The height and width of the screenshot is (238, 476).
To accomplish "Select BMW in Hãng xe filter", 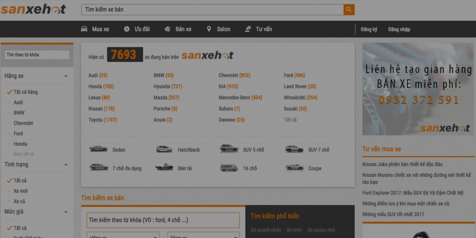I will click(x=19, y=112).
